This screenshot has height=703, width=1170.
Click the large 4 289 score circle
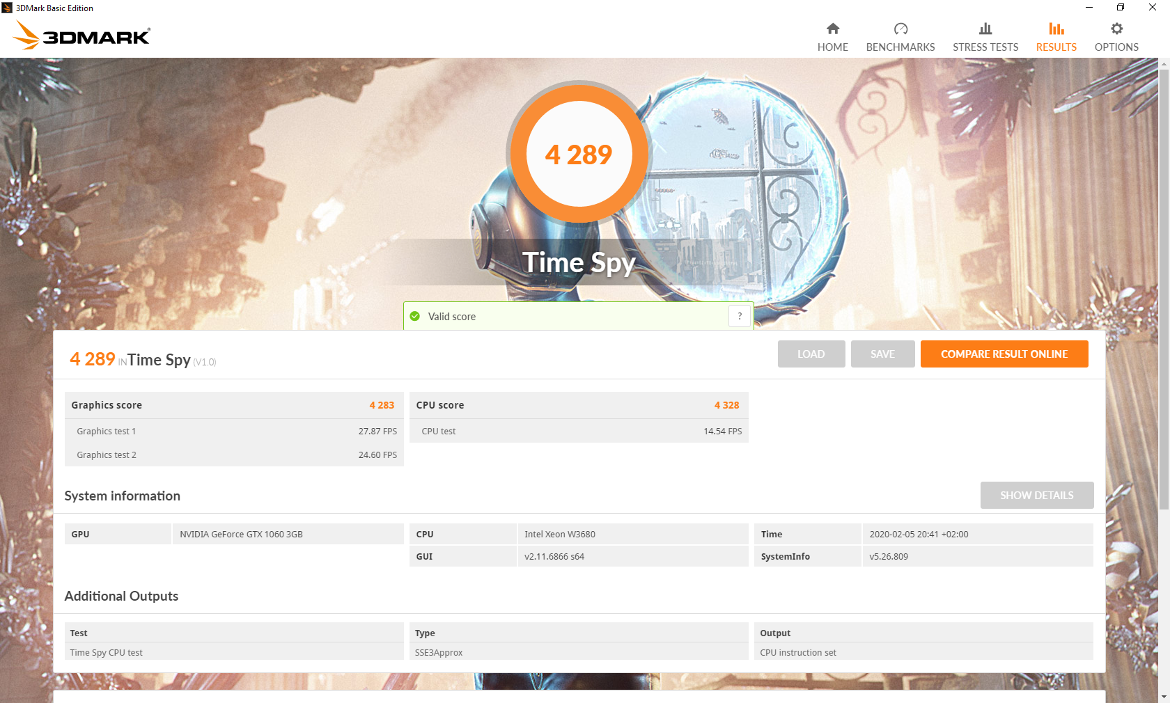(x=579, y=153)
